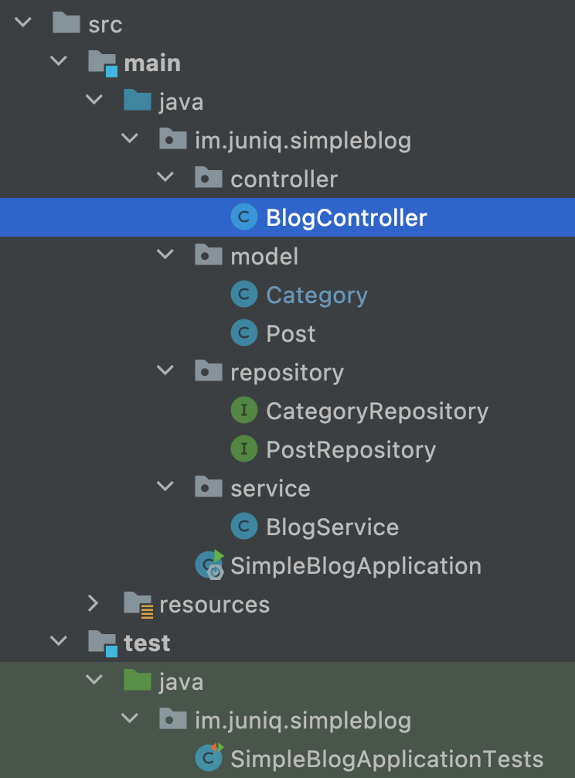Select the im.juniq.simpleblog package under main

(x=303, y=141)
